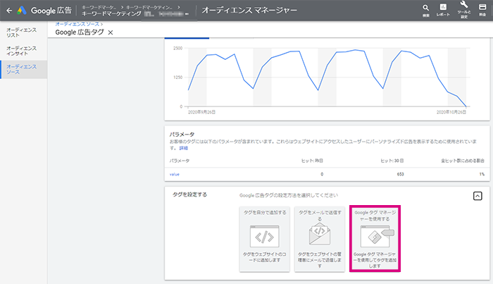Collapse the タグを設定する section chevron

click(x=478, y=196)
